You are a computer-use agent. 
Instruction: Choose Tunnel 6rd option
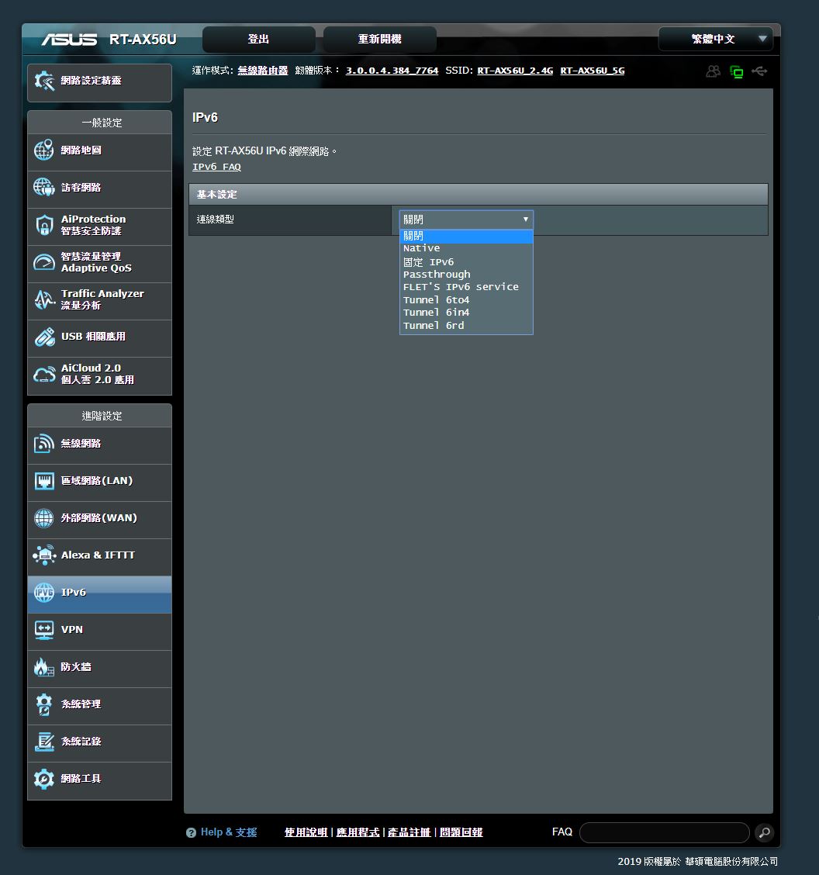pyautogui.click(x=466, y=325)
